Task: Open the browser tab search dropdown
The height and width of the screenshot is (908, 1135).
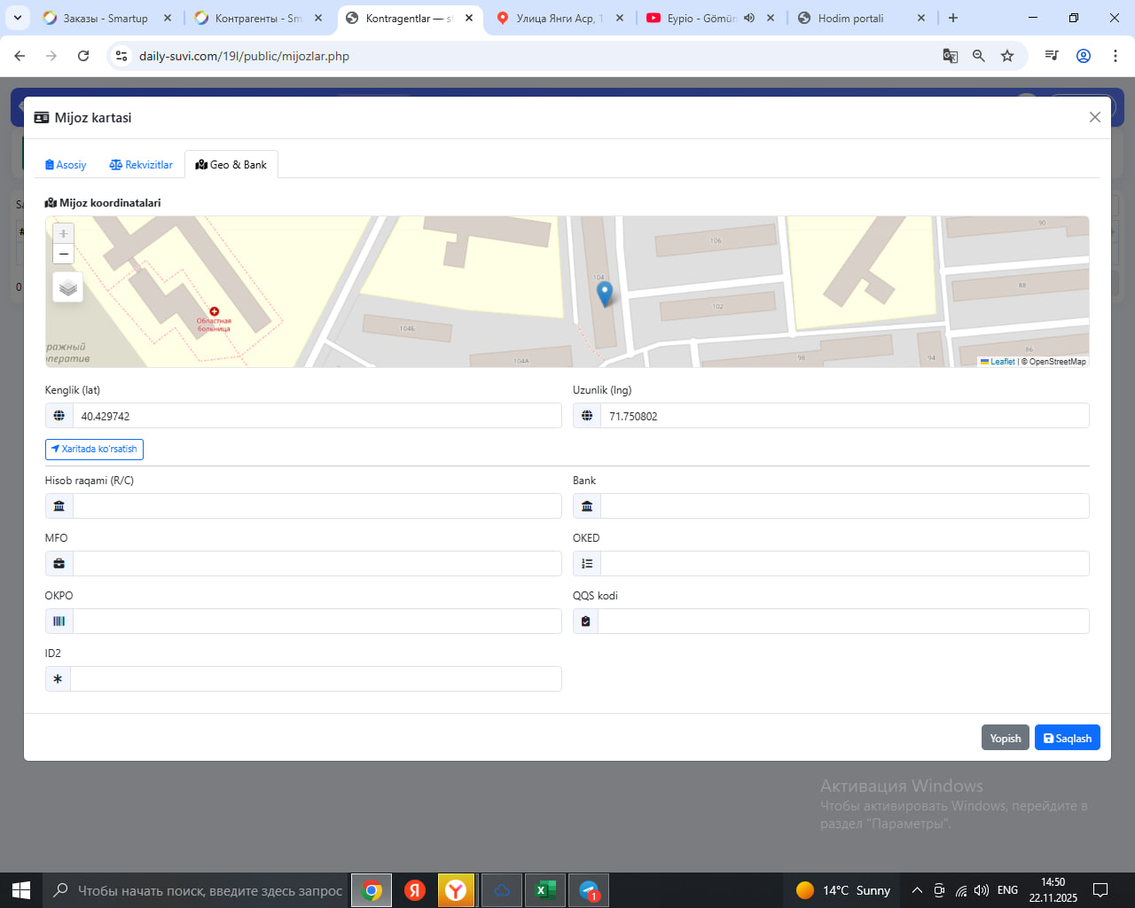Action: (x=18, y=18)
